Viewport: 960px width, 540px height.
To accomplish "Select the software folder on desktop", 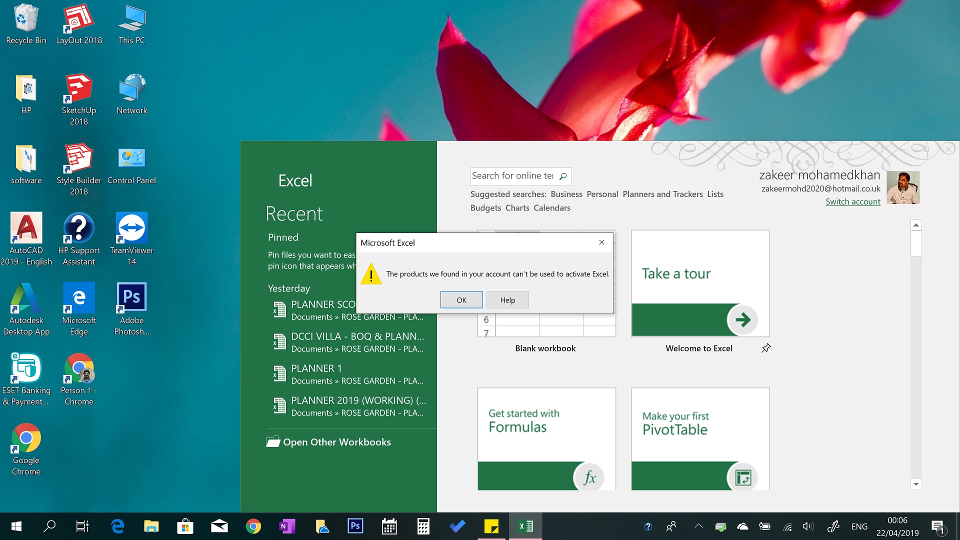I will tap(26, 164).
